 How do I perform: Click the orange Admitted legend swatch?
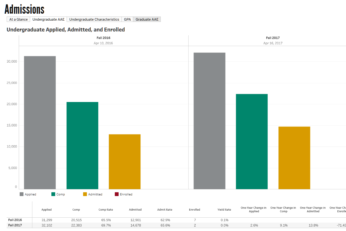pos(85,194)
